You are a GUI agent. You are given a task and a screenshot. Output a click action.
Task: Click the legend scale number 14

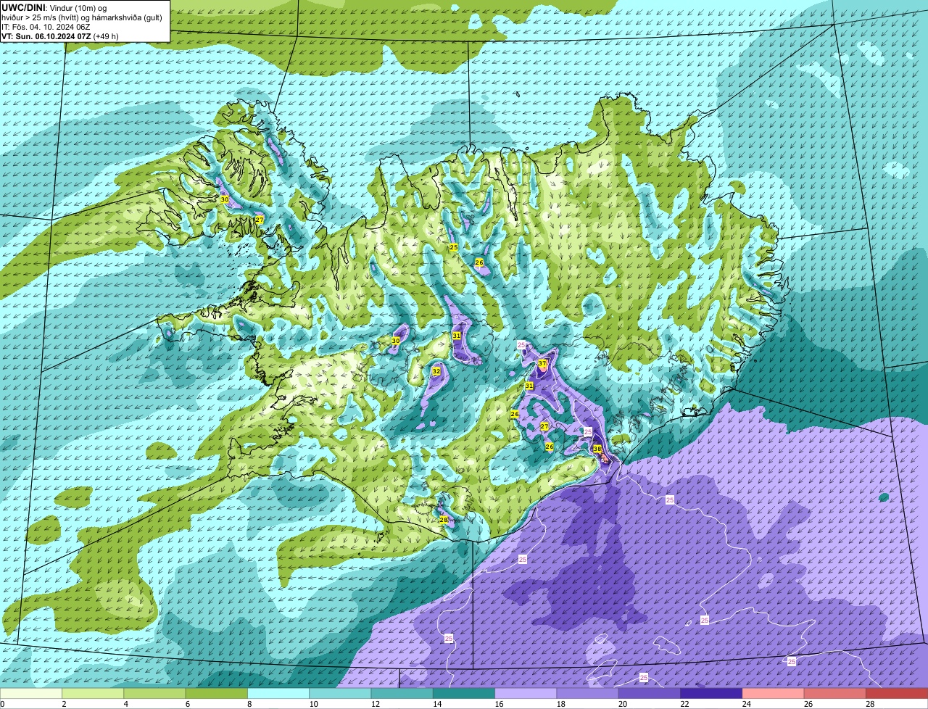click(436, 704)
